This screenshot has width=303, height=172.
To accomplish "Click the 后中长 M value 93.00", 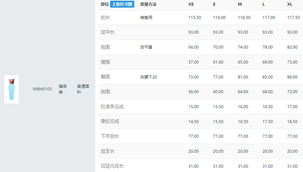I will pos(243,32).
